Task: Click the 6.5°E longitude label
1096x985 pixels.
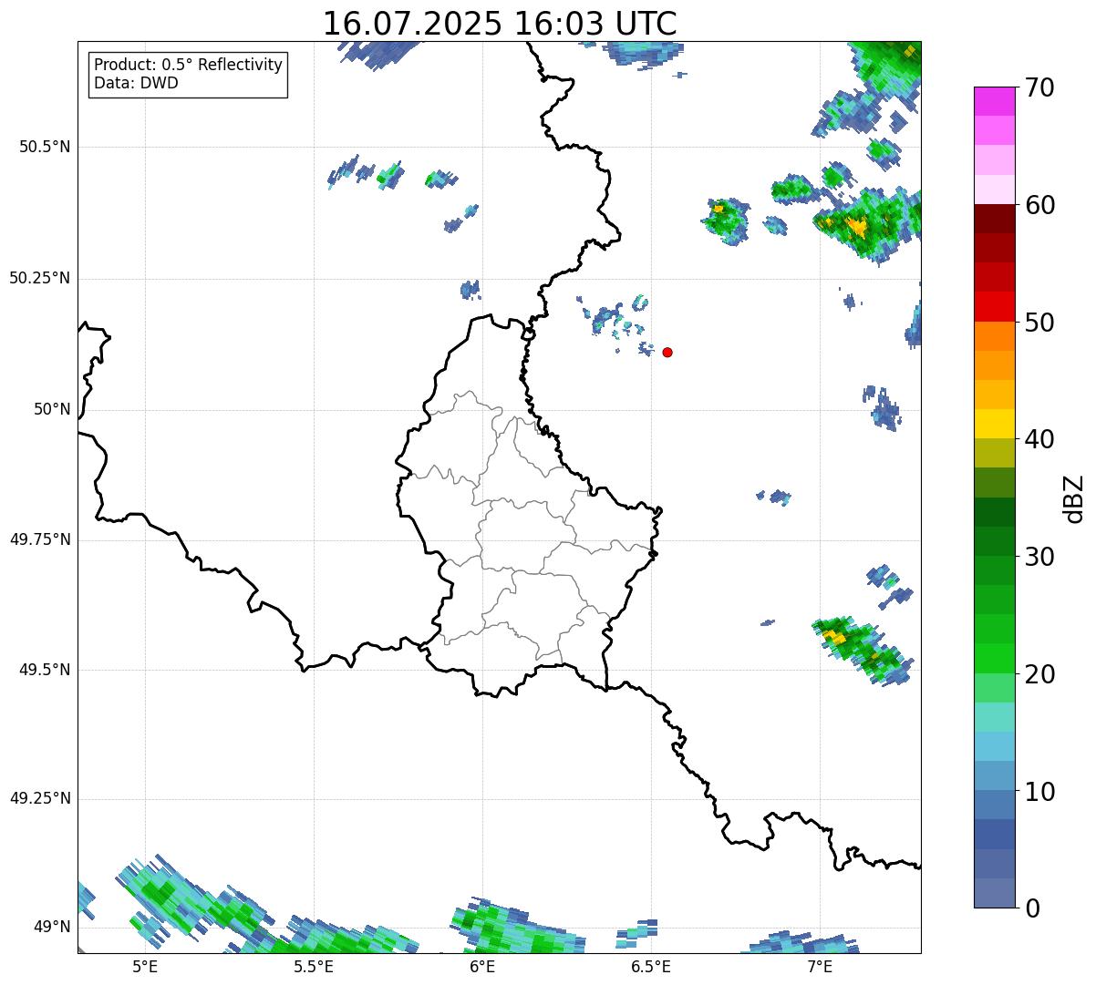Action: click(x=651, y=967)
